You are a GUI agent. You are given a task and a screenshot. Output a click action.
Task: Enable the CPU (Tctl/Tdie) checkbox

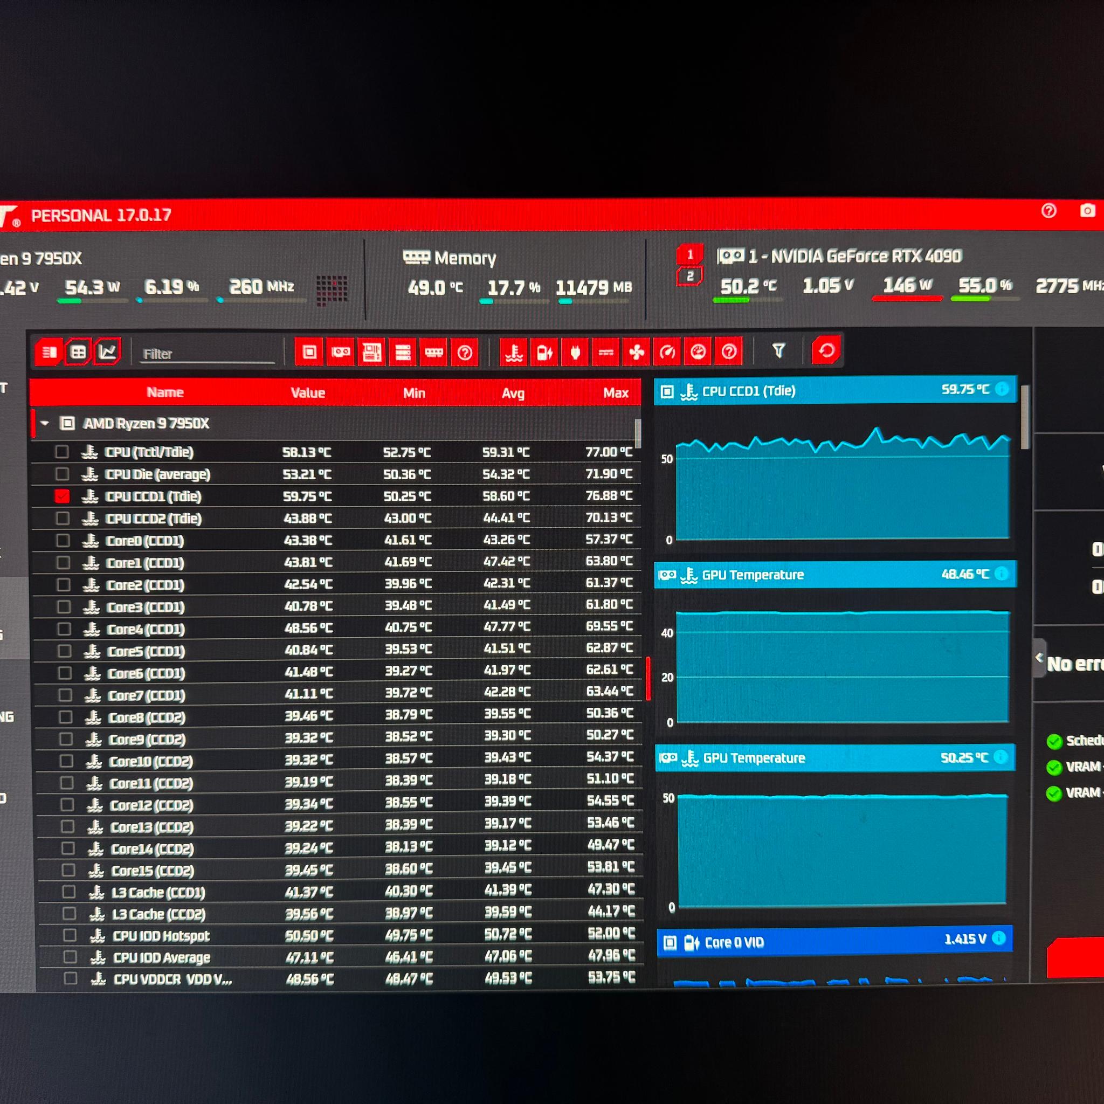(61, 452)
